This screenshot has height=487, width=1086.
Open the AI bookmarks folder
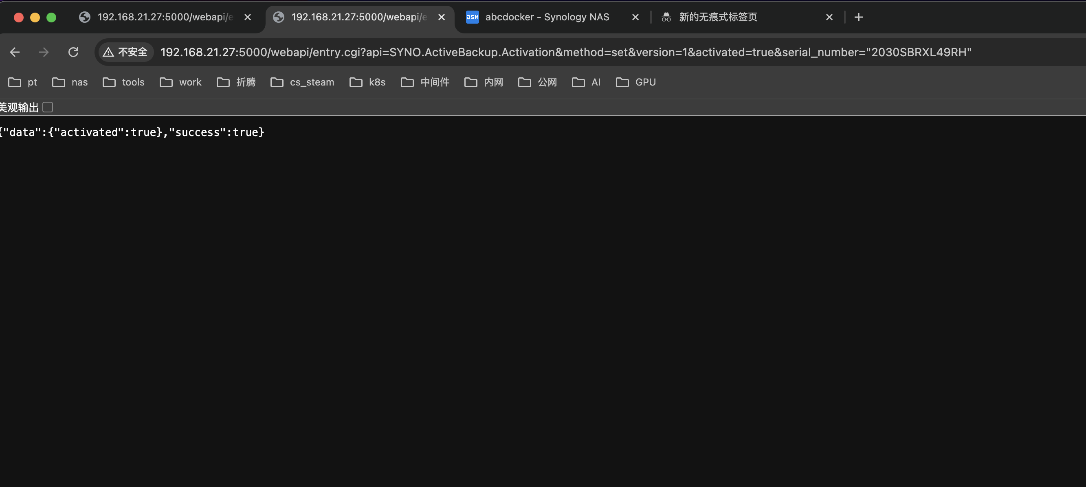tap(586, 82)
